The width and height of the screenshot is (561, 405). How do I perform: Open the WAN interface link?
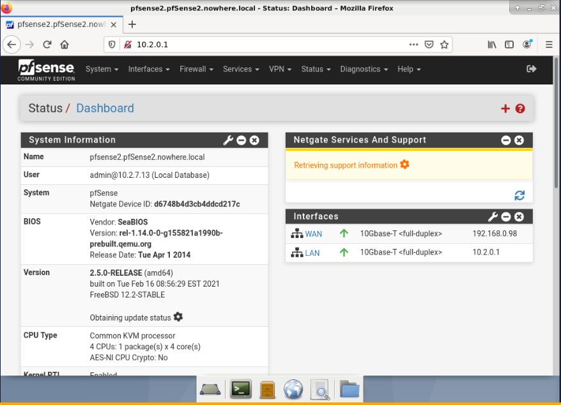tap(314, 234)
